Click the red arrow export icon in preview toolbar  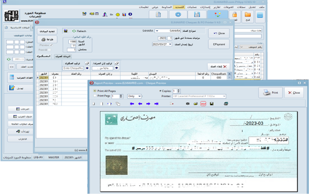pyautogui.click(x=172, y=104)
